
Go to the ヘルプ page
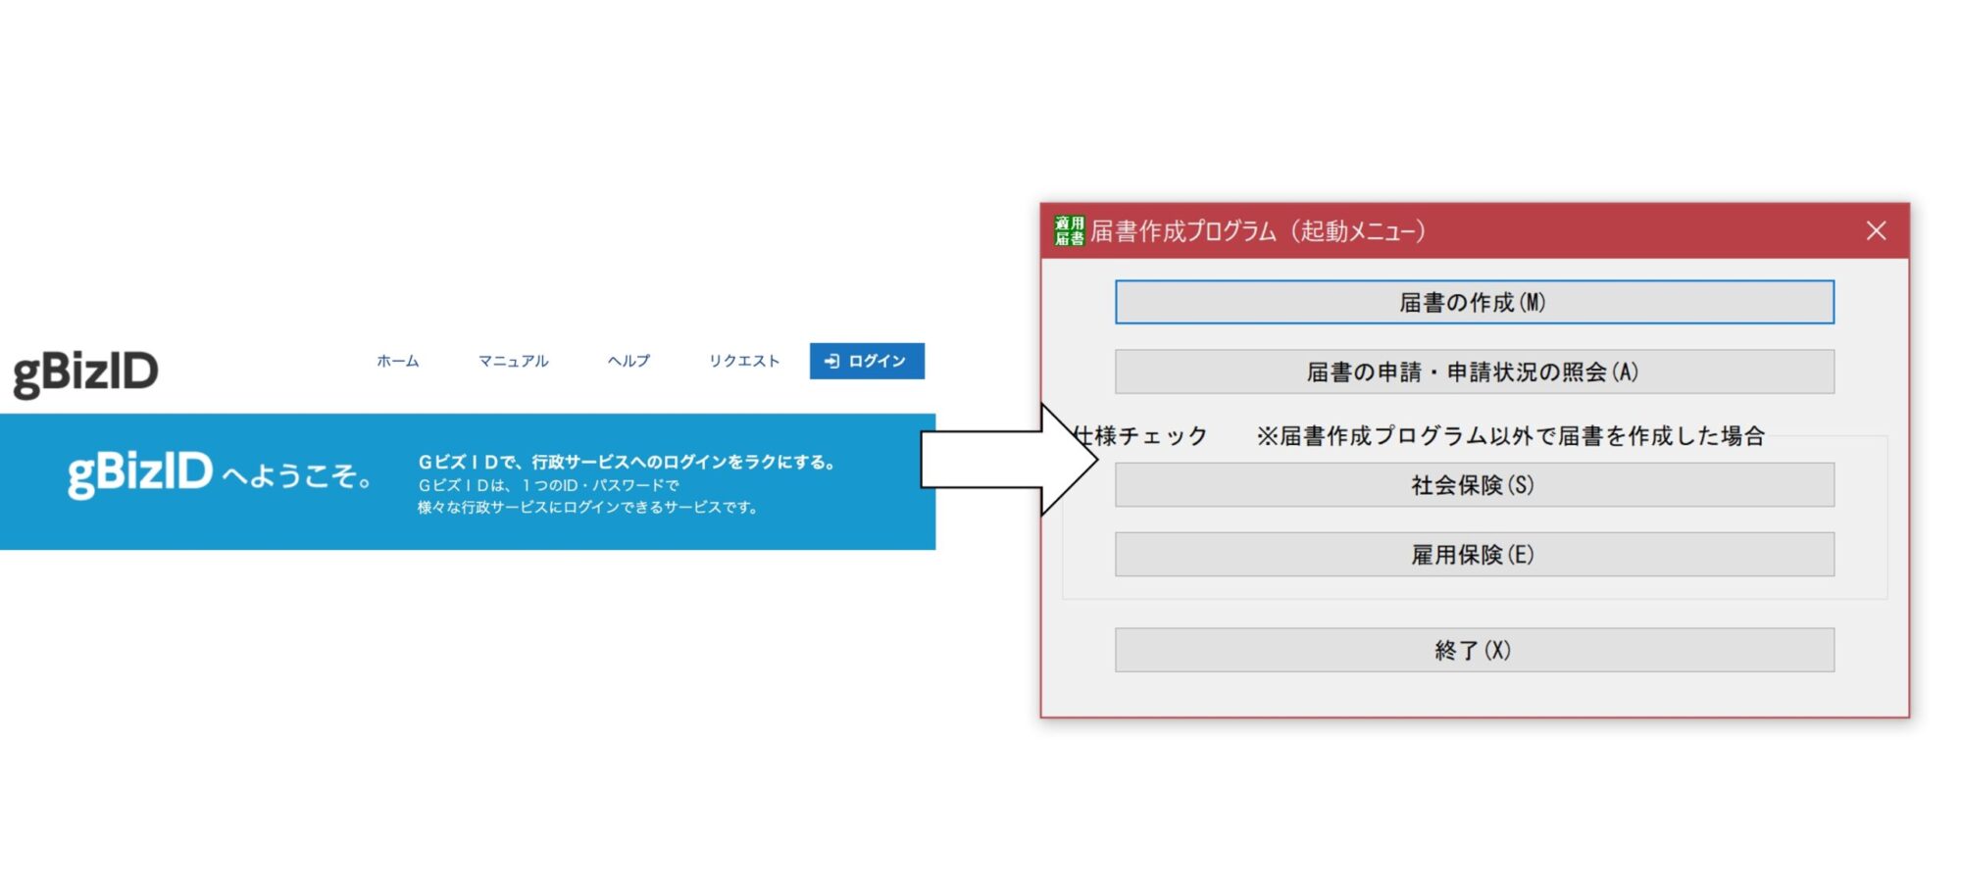(629, 361)
